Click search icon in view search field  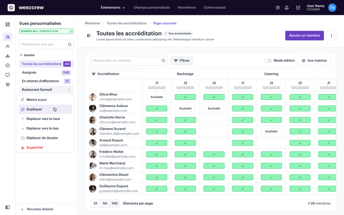pyautogui.click(x=69, y=44)
